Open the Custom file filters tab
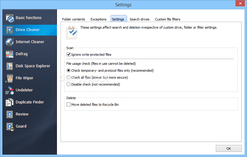247x157 pixels. [x=168, y=19]
